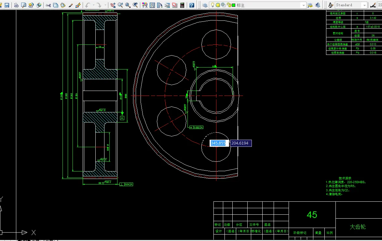Open DesignCenter
This screenshot has width=382, height=241.
coord(152,5)
